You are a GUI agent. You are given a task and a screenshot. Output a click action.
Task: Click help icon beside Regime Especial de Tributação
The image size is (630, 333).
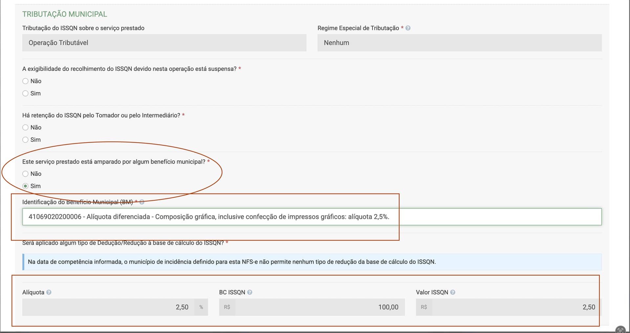408,28
